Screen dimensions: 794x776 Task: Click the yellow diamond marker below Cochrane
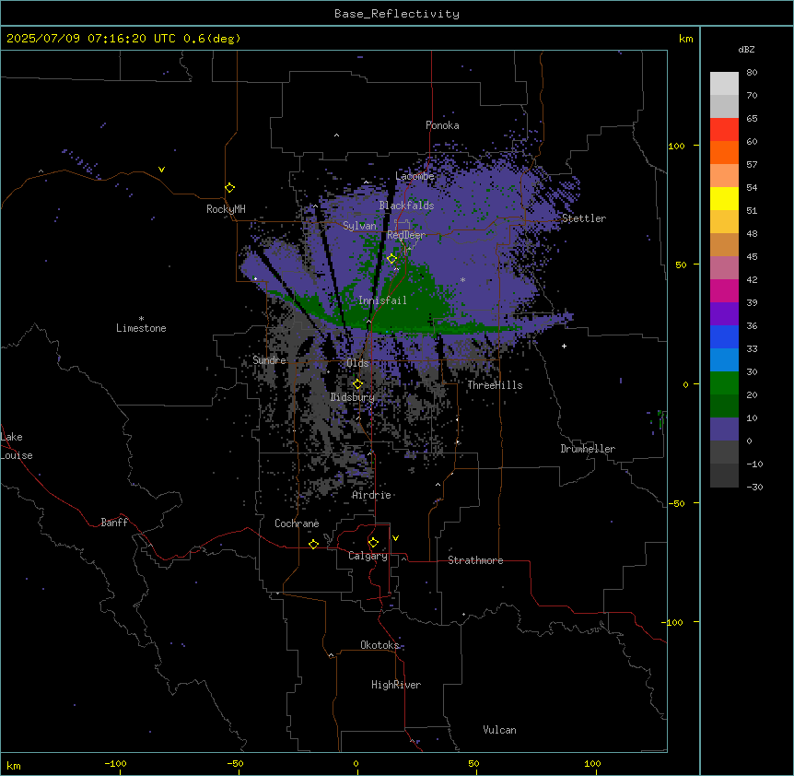click(313, 544)
